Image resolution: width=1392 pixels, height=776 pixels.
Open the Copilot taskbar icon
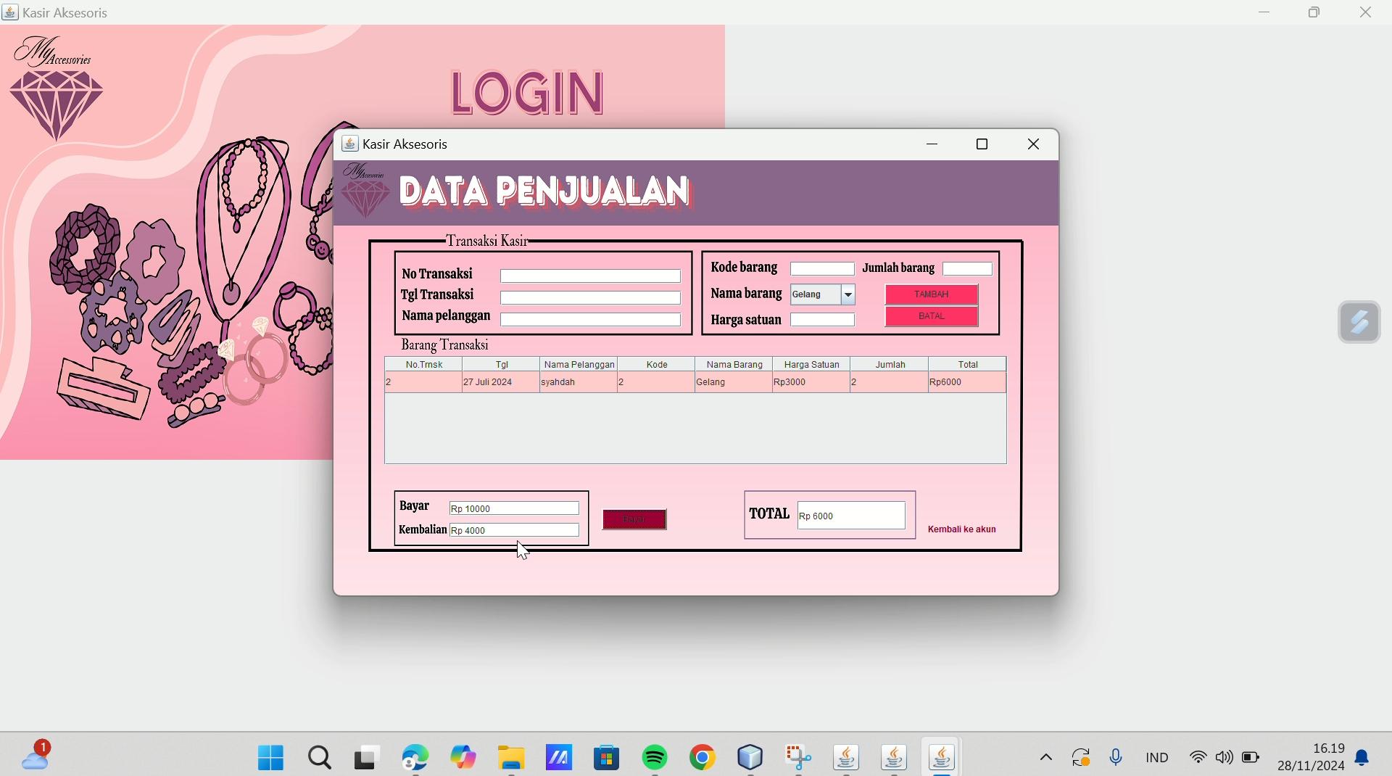click(x=463, y=758)
